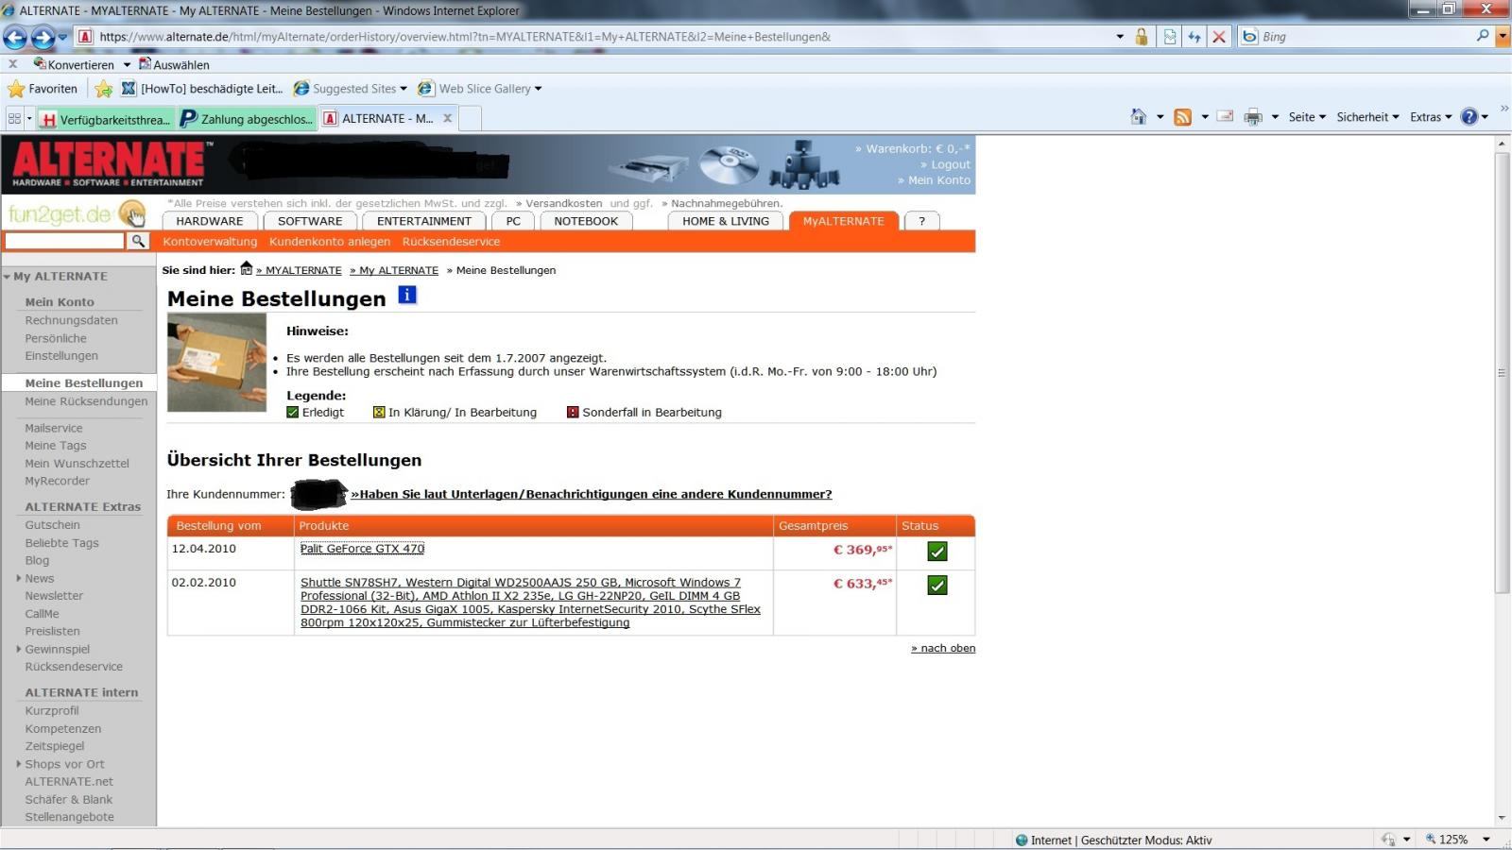Open Favoriten star button
Image resolution: width=1512 pixels, height=850 pixels.
click(43, 89)
